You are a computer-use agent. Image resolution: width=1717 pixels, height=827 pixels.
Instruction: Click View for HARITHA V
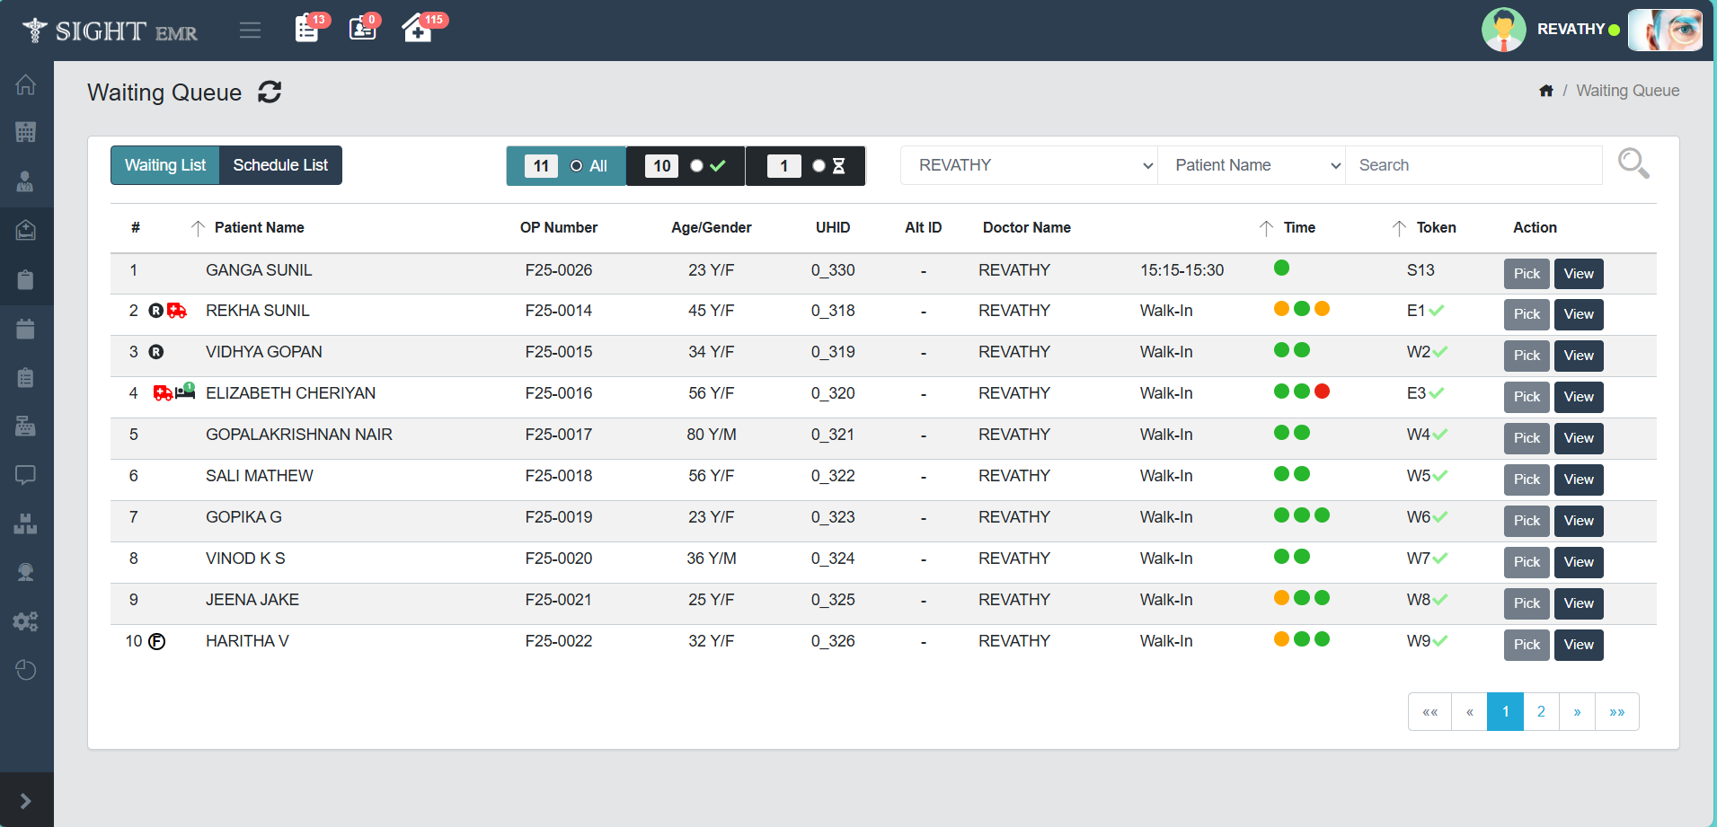[1578, 645]
